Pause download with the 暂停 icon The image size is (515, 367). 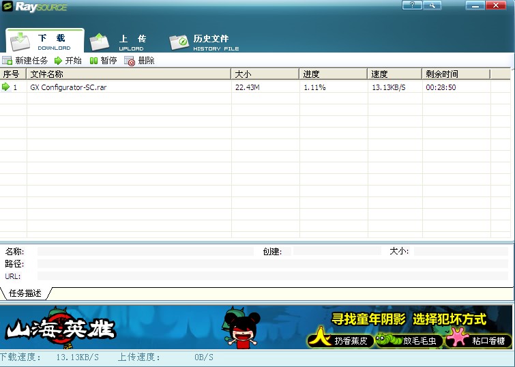coord(94,61)
